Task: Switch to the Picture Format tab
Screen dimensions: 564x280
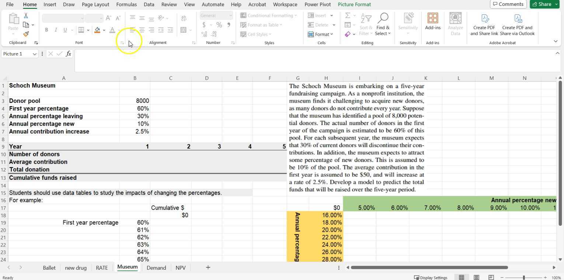Action: coord(354,4)
